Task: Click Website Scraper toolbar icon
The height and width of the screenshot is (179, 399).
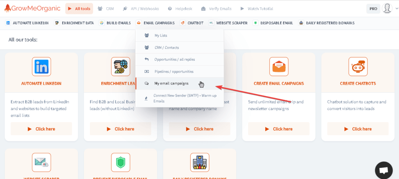Action: (211, 23)
